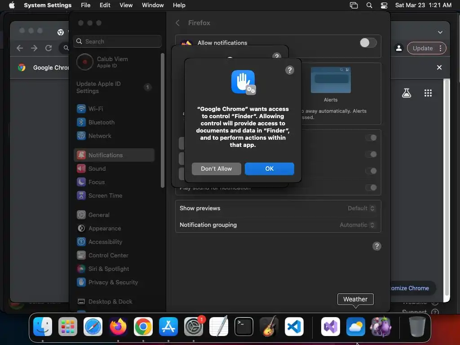
Task: Click Customize Chrome button
Action: point(412,288)
